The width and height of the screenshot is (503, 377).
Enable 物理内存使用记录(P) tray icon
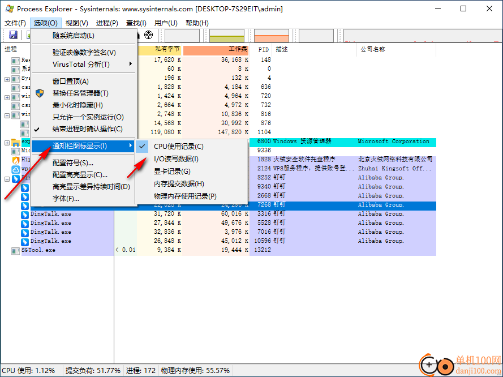(x=191, y=196)
